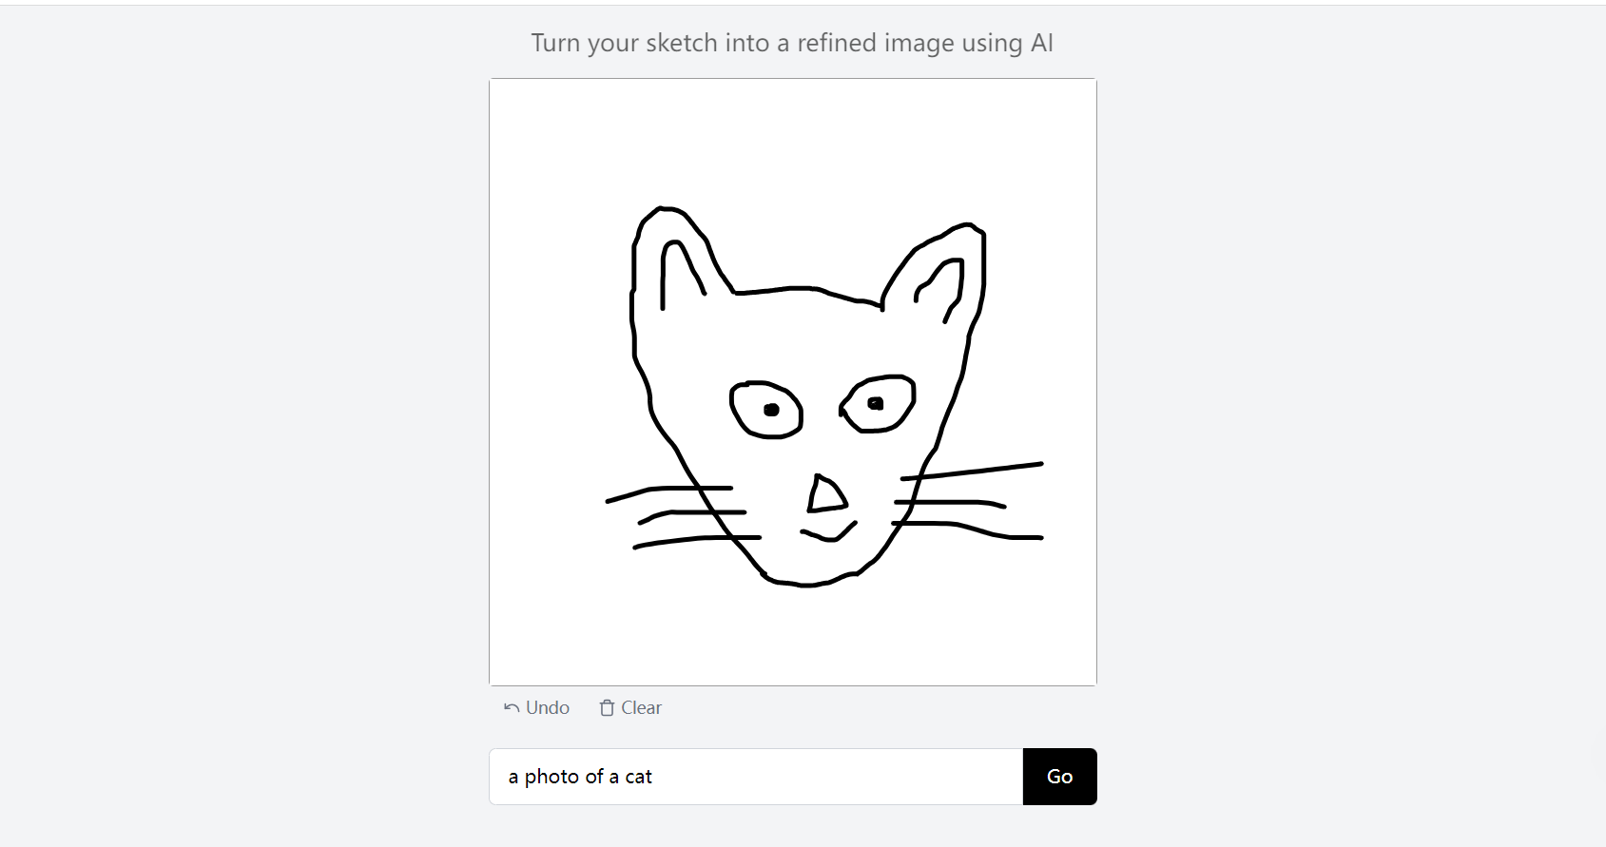1606x847 pixels.
Task: Click the word 'cat' in the prompt box
Action: [638, 777]
